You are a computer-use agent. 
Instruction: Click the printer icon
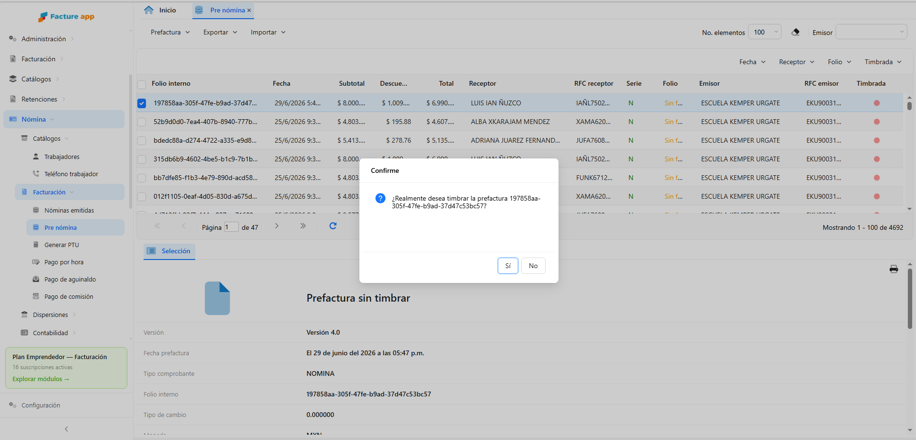(894, 269)
